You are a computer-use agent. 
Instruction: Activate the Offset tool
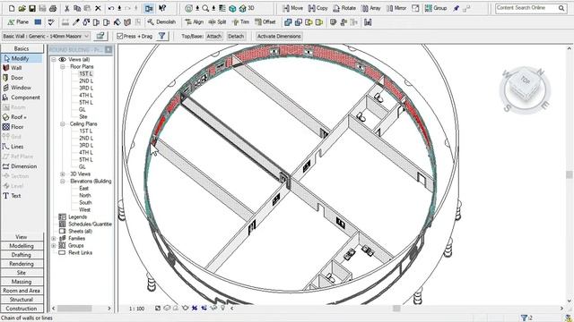point(265,22)
